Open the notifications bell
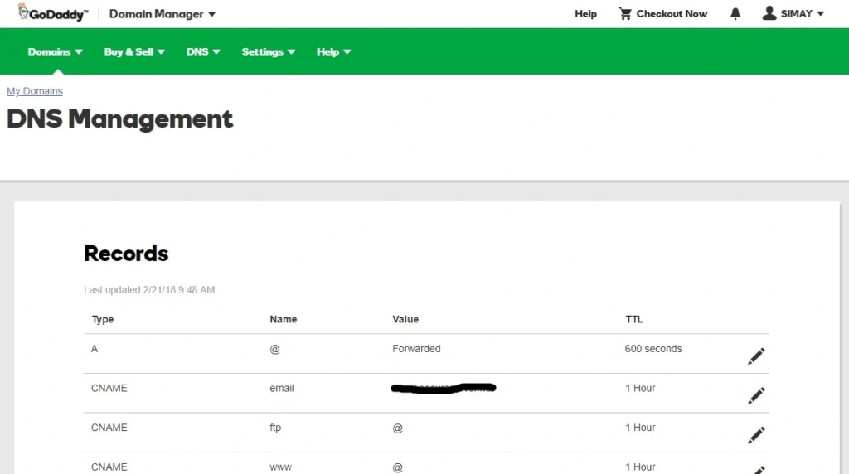Image resolution: width=849 pixels, height=474 pixels. coord(735,13)
